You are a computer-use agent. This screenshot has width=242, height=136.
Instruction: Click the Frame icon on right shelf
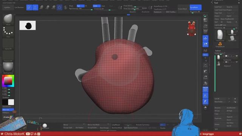(x=205, y=65)
